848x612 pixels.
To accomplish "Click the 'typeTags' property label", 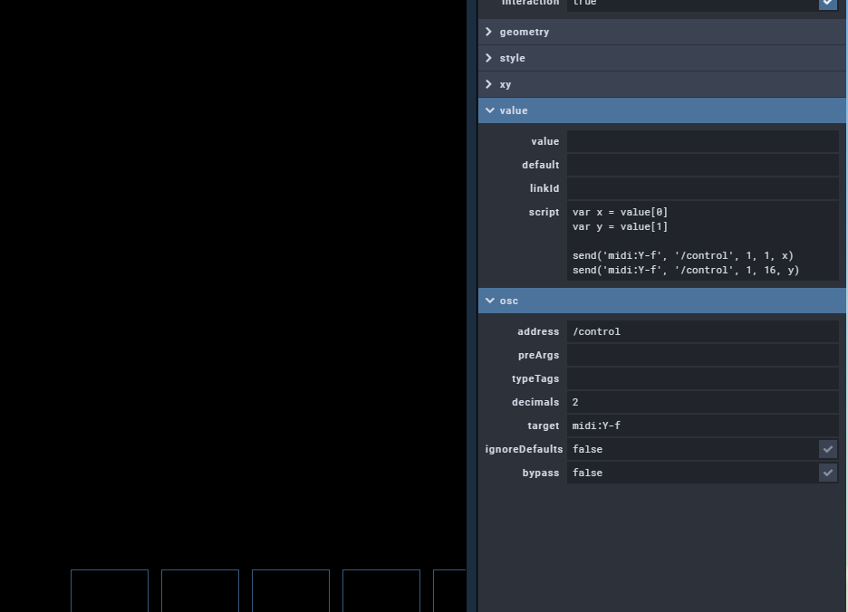I will 535,379.
